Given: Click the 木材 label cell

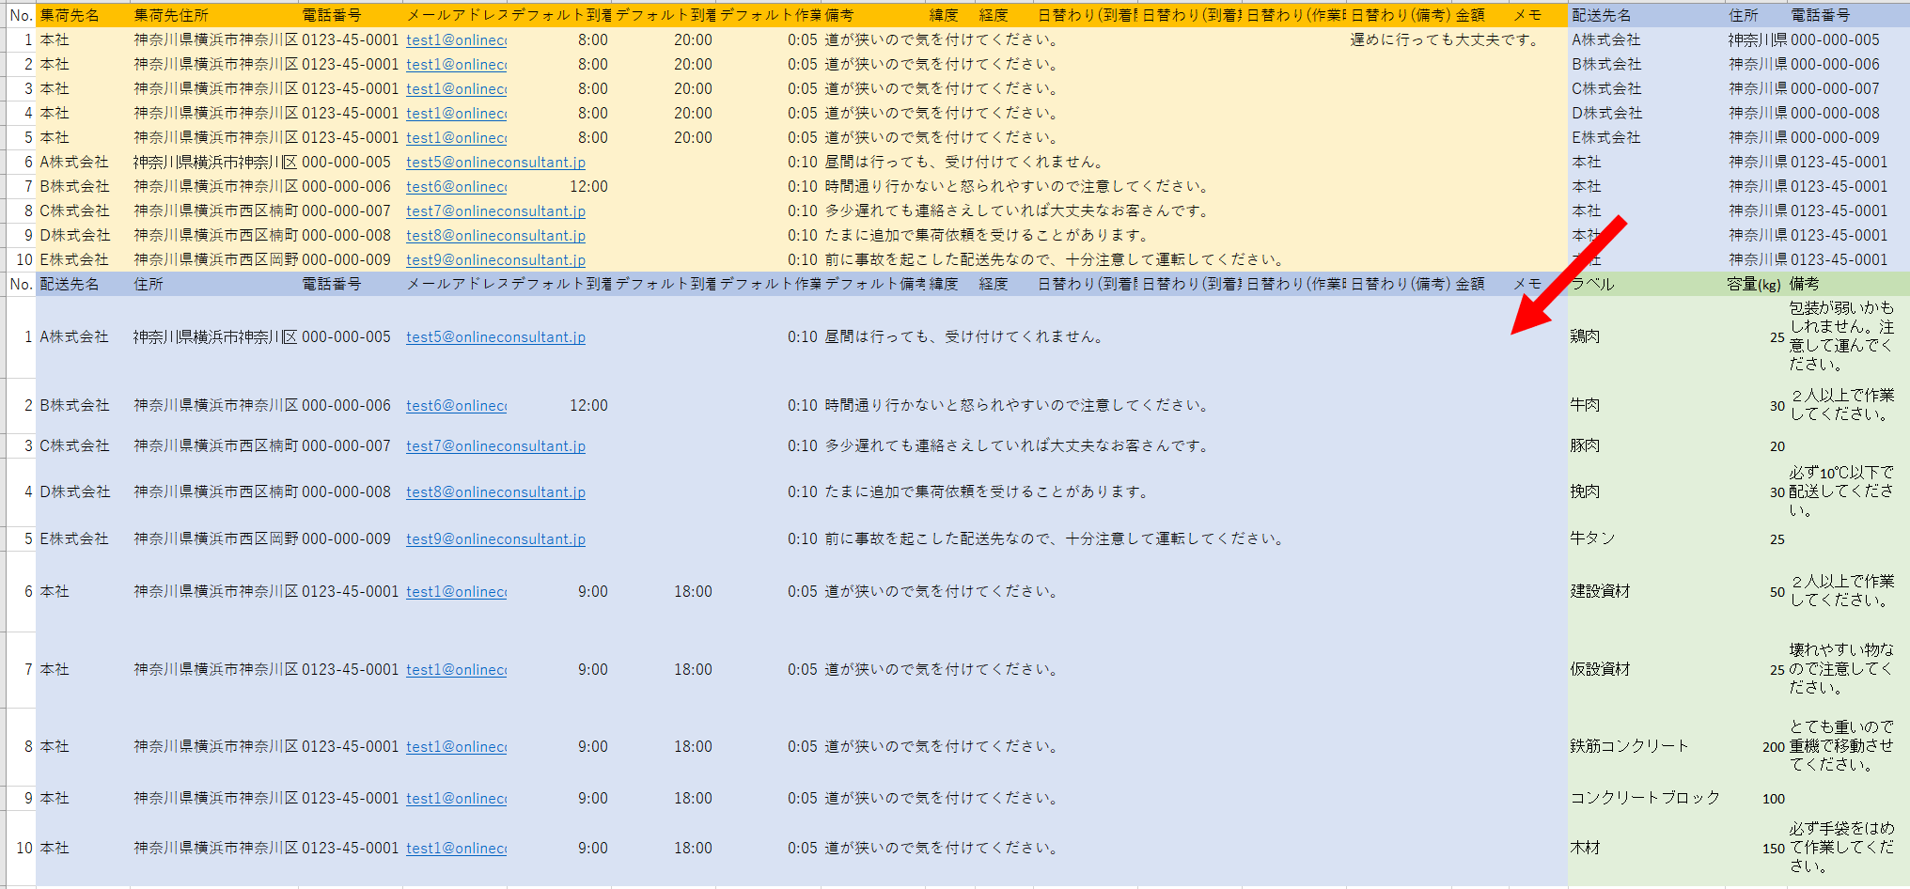Looking at the screenshot, I should click(x=1586, y=848).
